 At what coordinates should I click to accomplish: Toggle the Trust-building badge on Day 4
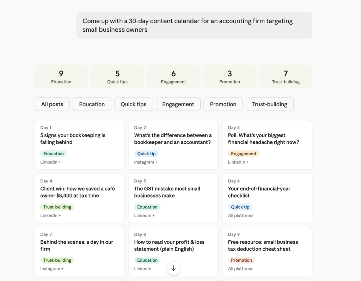click(57, 207)
